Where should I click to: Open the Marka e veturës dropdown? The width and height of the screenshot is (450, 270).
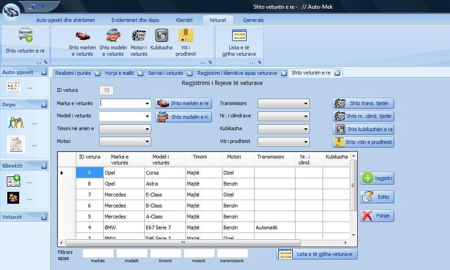(x=147, y=104)
